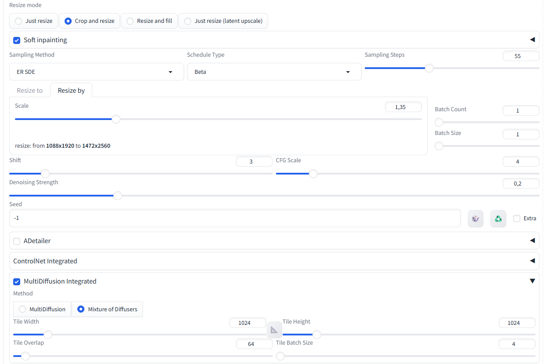Click the Batch Count number field
The image size is (544, 364).
[521, 110]
